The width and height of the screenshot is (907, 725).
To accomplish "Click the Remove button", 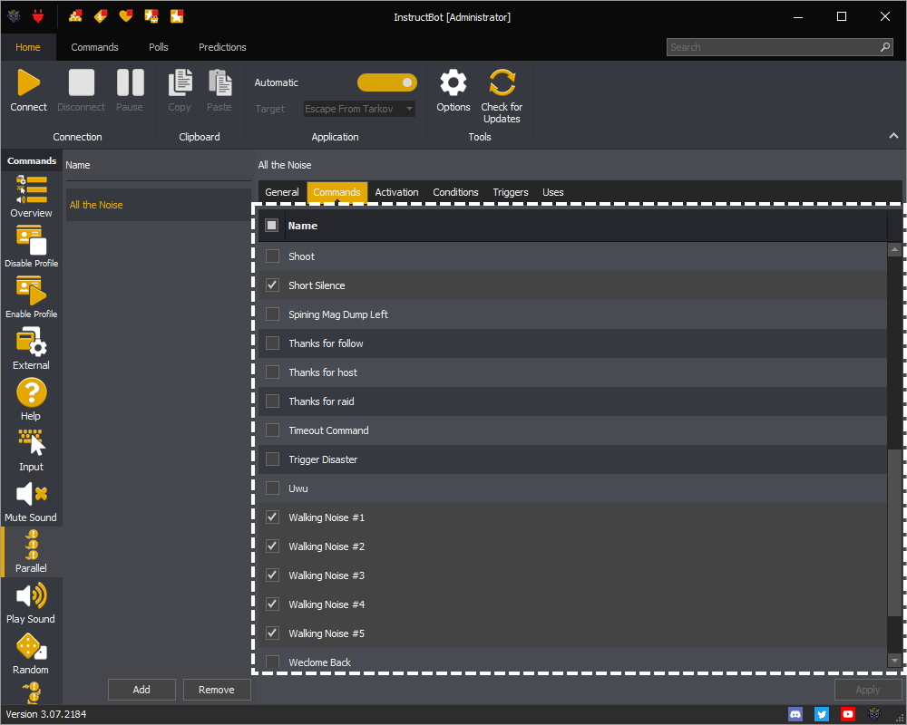I will (x=217, y=689).
